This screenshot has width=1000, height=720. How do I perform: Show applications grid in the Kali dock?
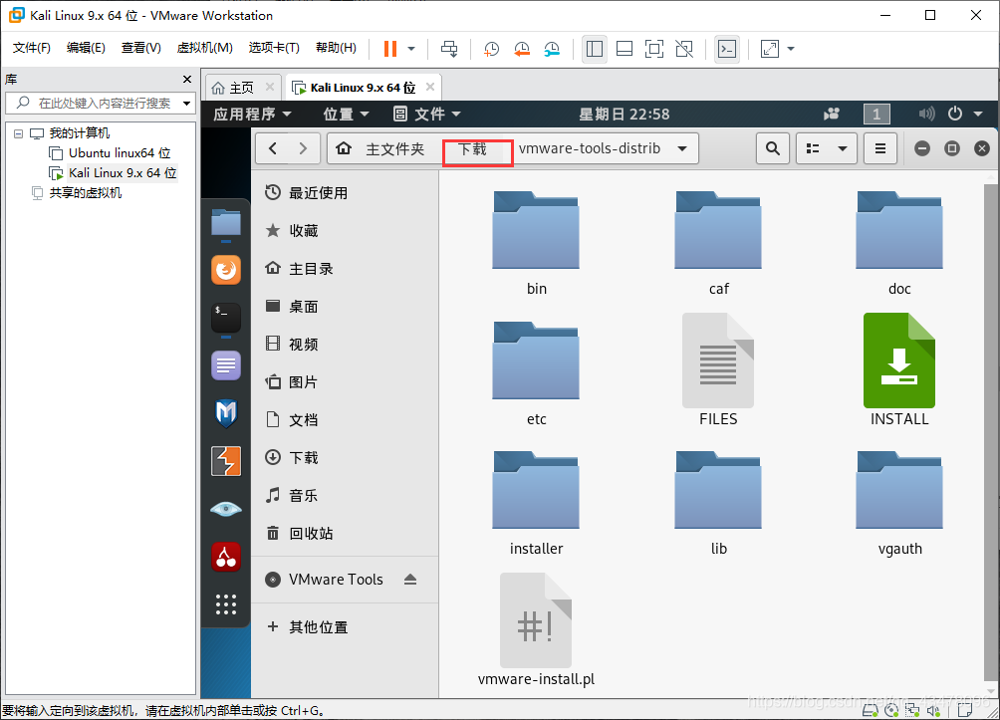click(x=225, y=604)
